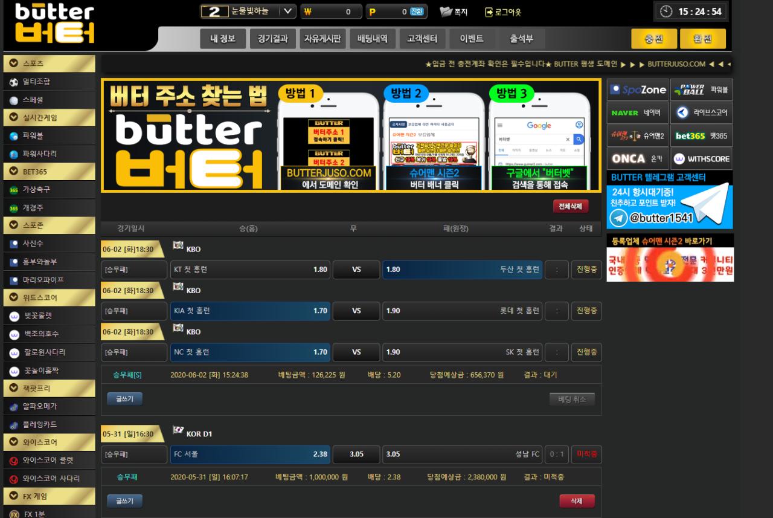Open 멀티조합 with the soccer ball icon
Screen dimensions: 773x518
pyautogui.click(x=14, y=82)
